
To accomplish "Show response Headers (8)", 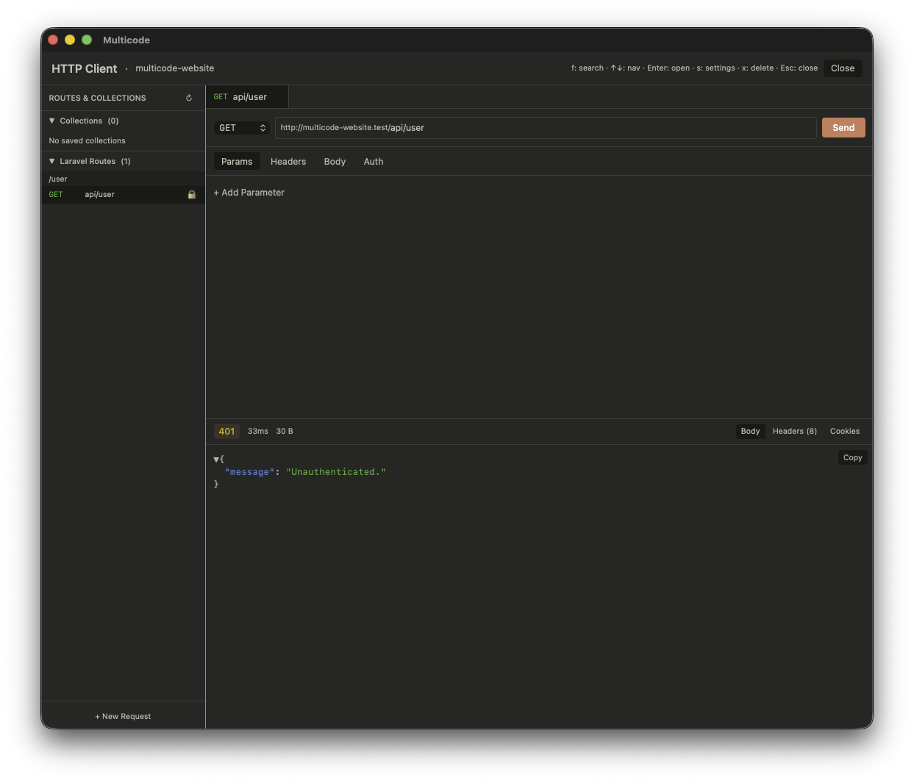I will 795,432.
